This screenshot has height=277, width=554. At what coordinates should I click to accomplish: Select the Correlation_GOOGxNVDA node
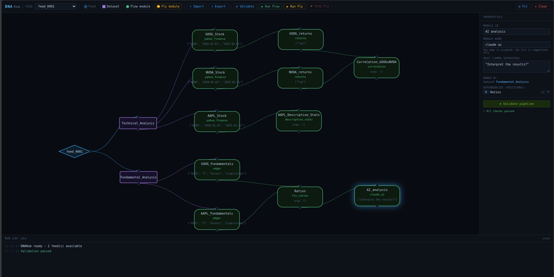pos(376,68)
